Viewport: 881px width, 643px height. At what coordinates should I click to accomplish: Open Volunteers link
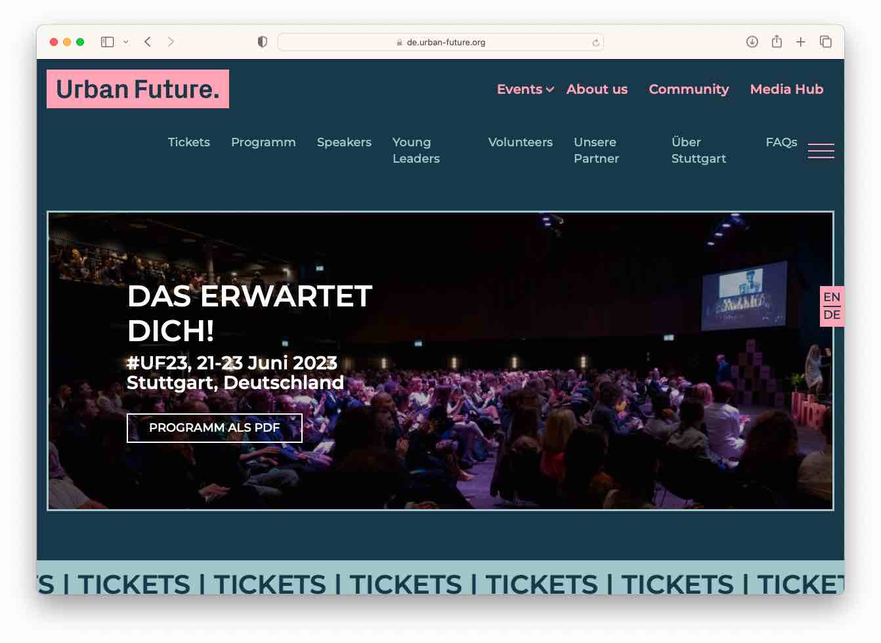[521, 142]
